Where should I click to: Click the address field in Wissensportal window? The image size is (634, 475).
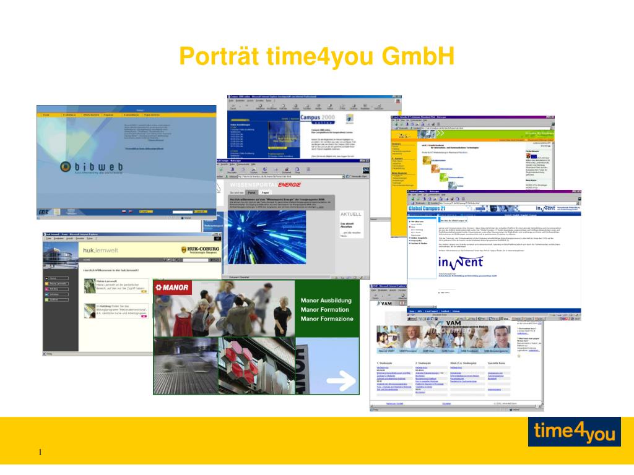pyautogui.click(x=290, y=176)
